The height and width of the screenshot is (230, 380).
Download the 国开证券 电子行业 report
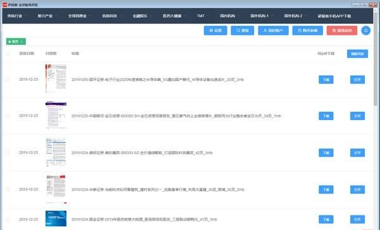point(326,80)
